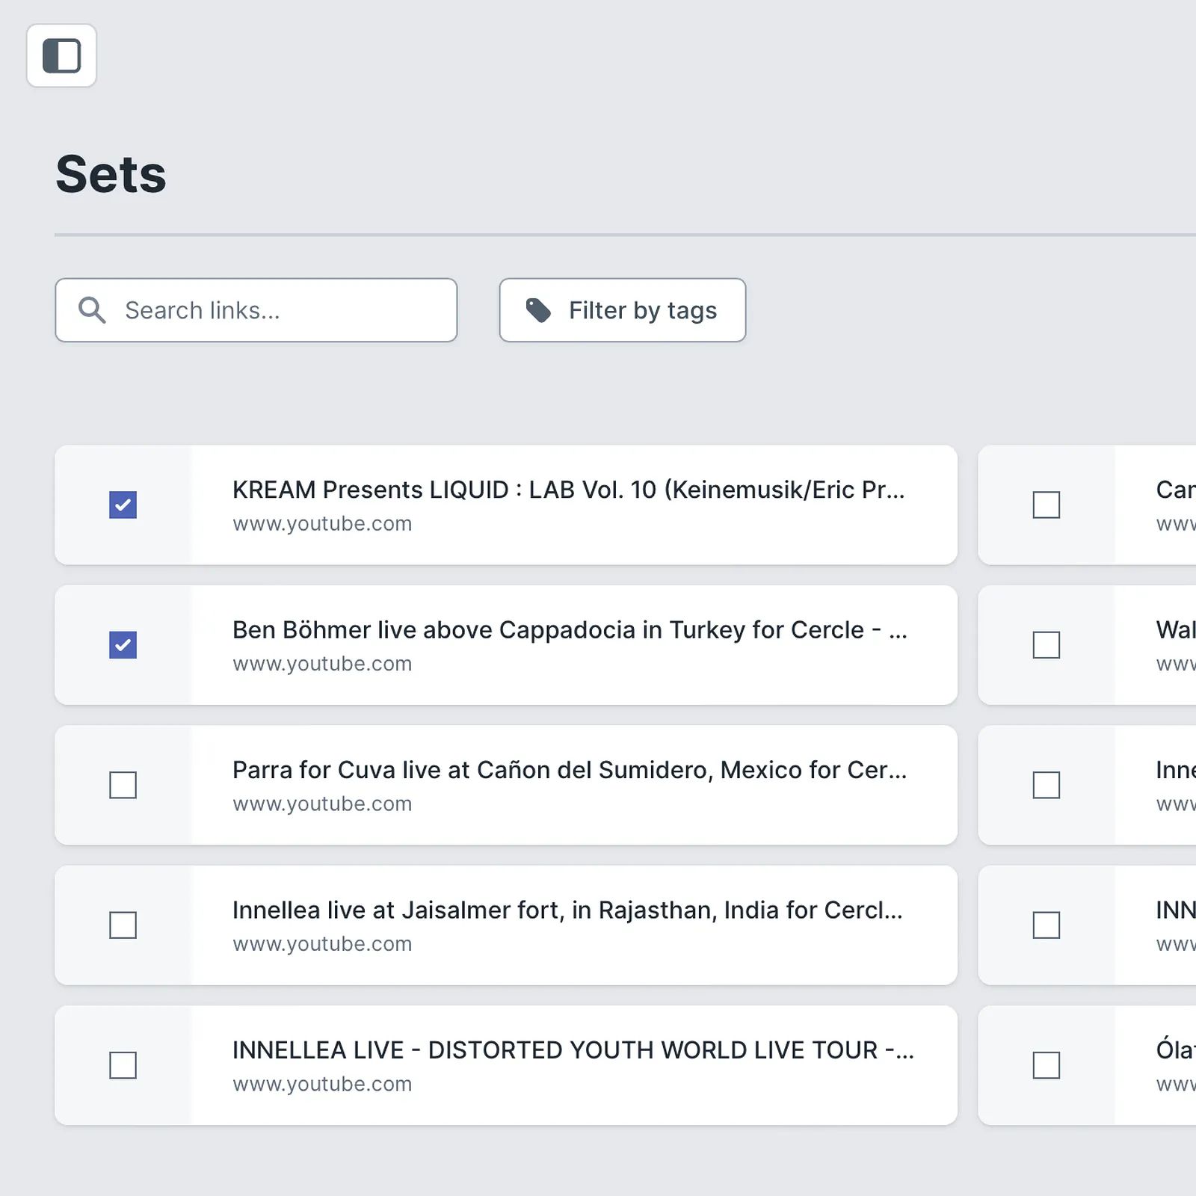1196x1196 pixels.
Task: Check the box beside the 'Inne...' card
Action: (x=1046, y=785)
